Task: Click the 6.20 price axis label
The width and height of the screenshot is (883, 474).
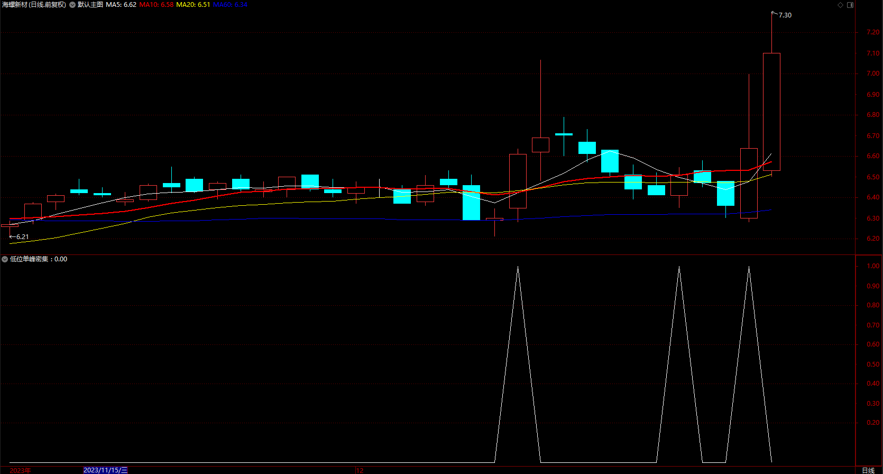Action: (x=873, y=239)
